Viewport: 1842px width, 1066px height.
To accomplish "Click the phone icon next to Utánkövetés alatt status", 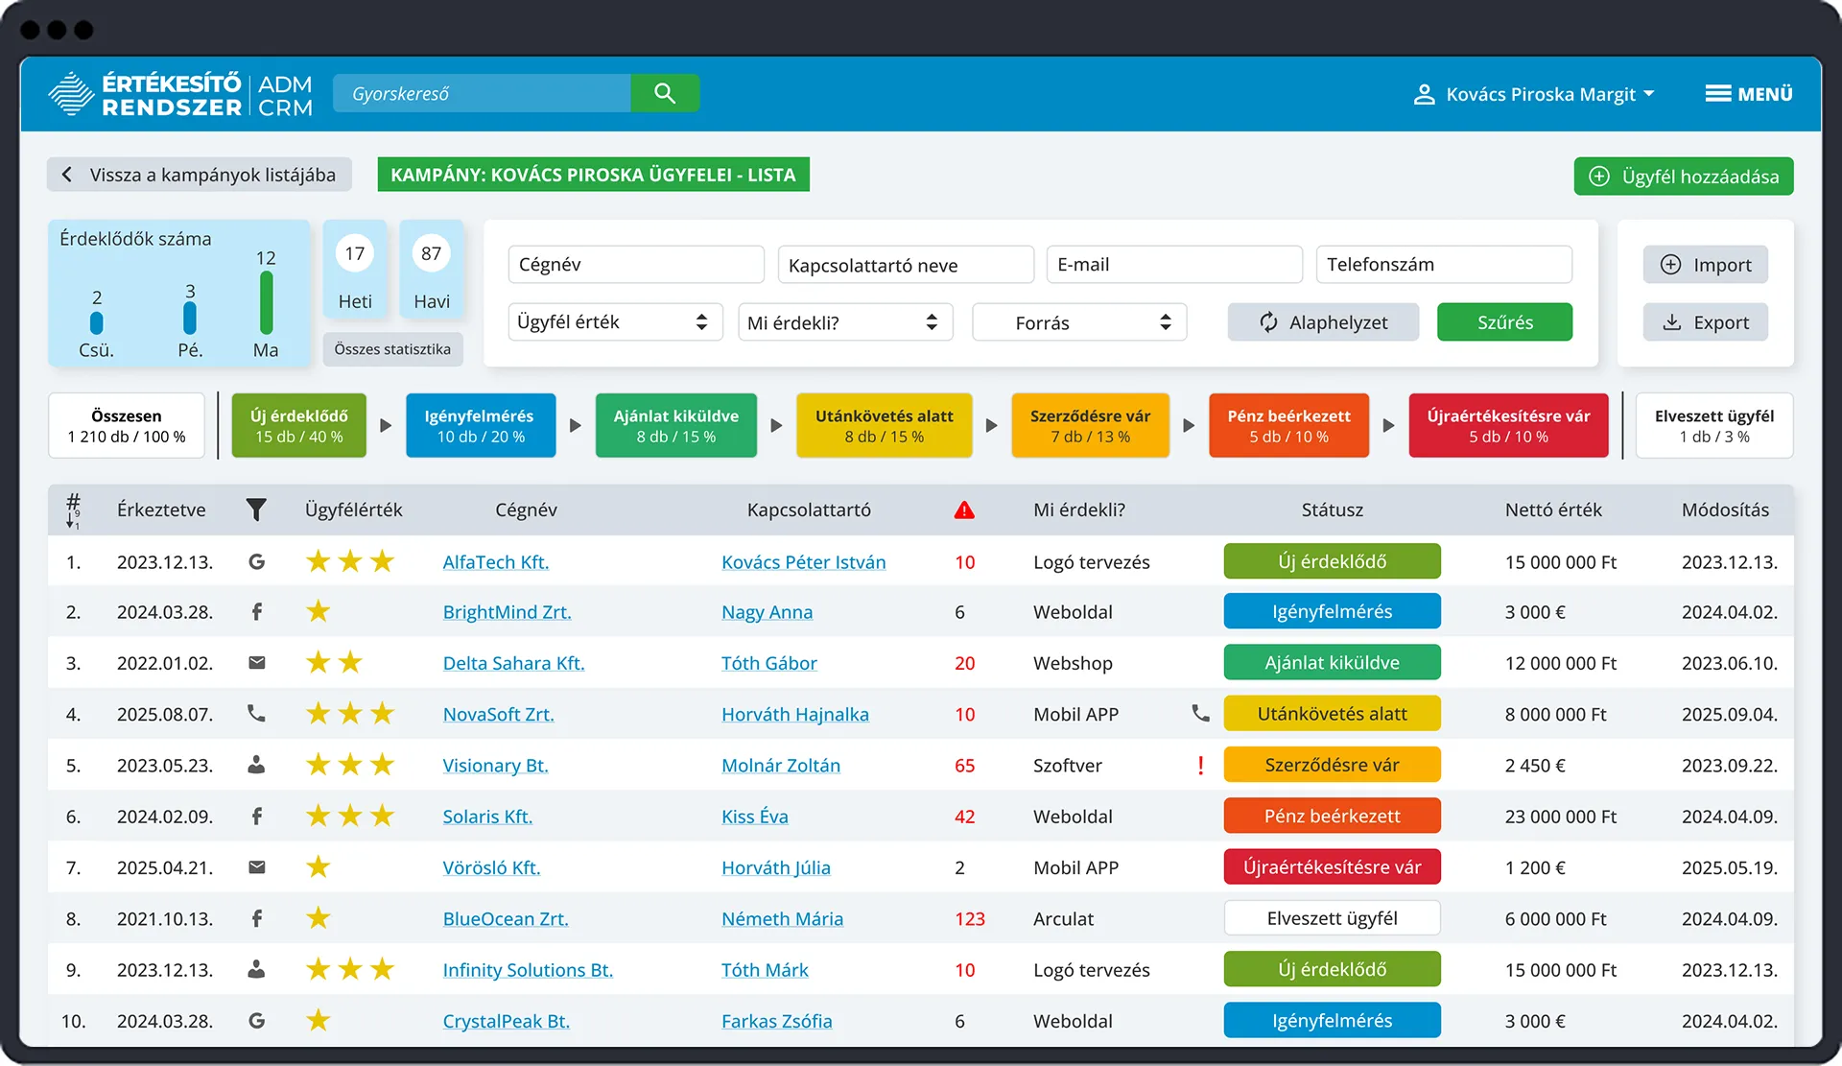I will (x=1200, y=714).
